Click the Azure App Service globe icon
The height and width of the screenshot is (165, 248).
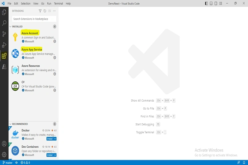[15, 54]
